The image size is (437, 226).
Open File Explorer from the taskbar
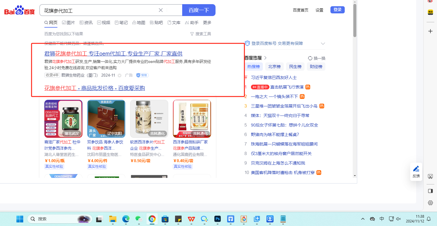click(113, 219)
